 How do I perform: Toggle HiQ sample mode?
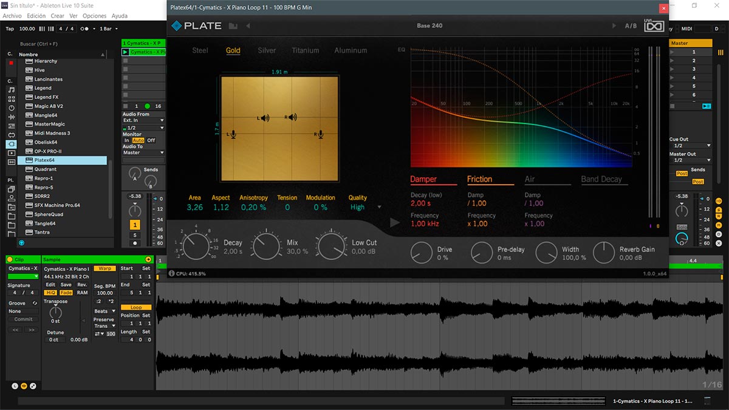tap(51, 293)
